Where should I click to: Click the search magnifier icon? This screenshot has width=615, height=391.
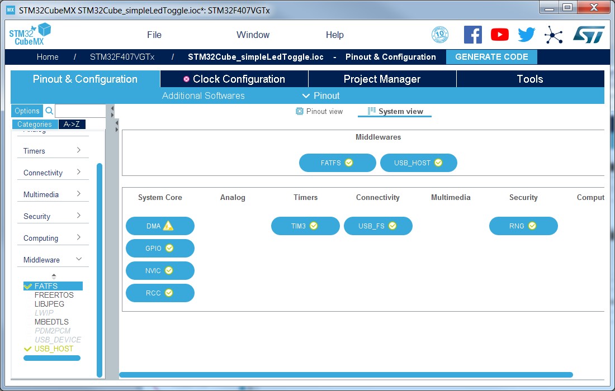pyautogui.click(x=49, y=111)
